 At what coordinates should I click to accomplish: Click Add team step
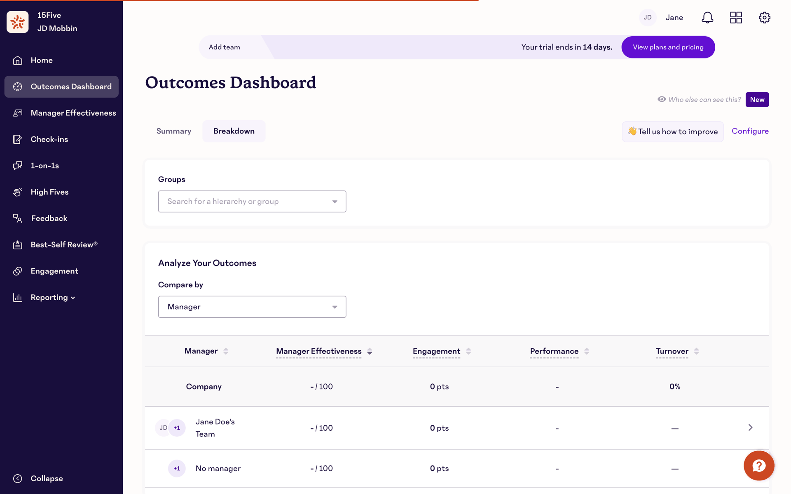click(224, 47)
